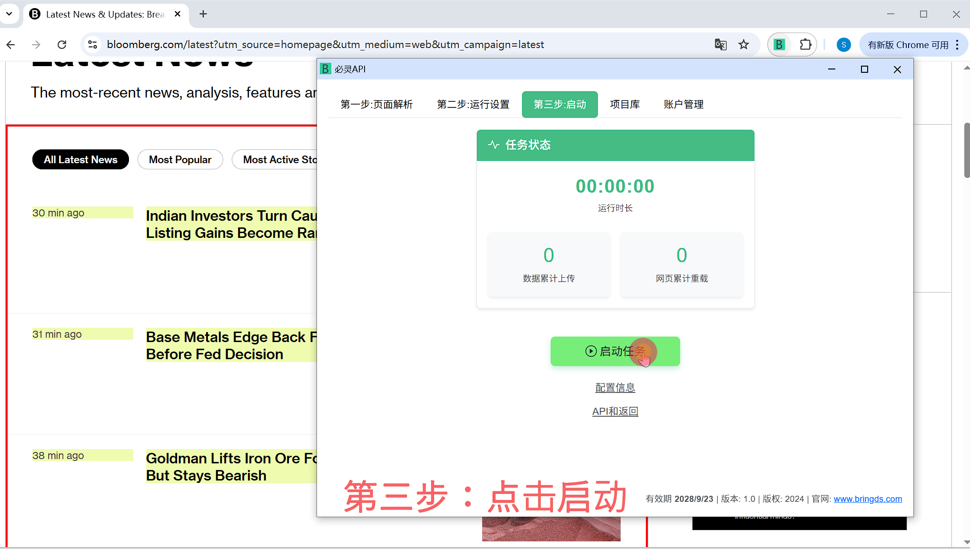This screenshot has width=970, height=549.
Task: Select the Most Popular filter pill
Action: 180,159
